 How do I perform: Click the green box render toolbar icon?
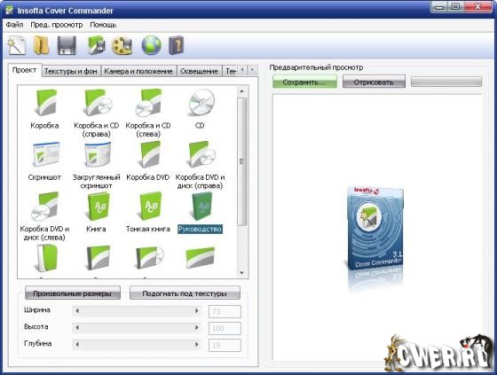pos(97,45)
